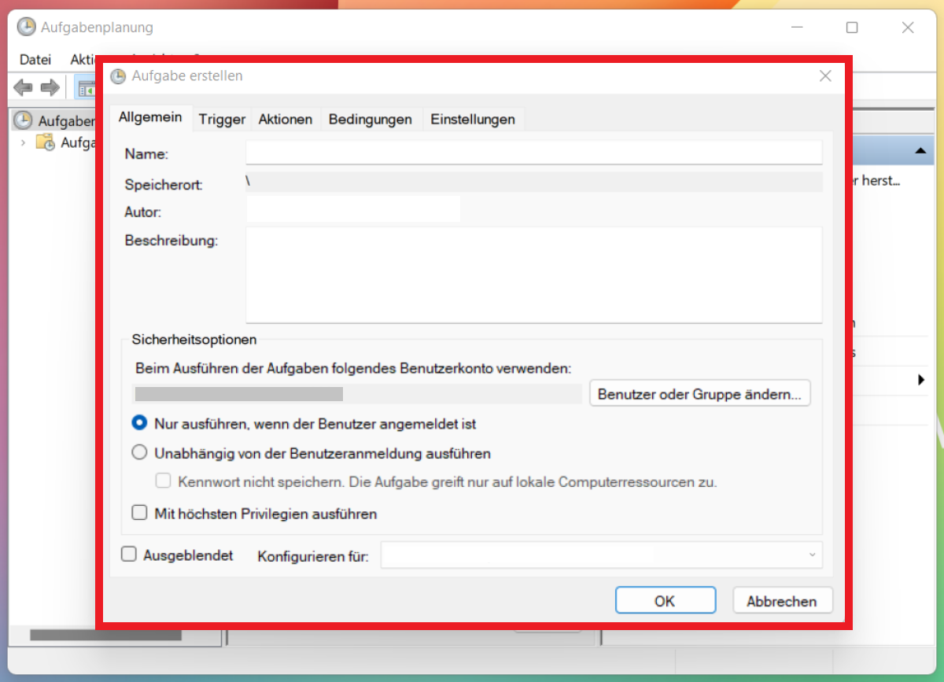Click the Speicherort field showing backslash
This screenshot has height=682, width=944.
click(534, 182)
